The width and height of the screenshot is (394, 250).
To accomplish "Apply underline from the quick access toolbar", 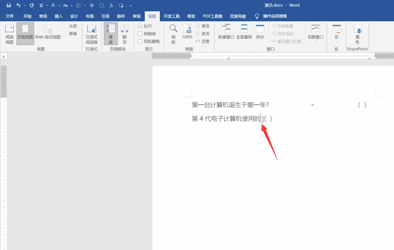I will tap(41, 5).
